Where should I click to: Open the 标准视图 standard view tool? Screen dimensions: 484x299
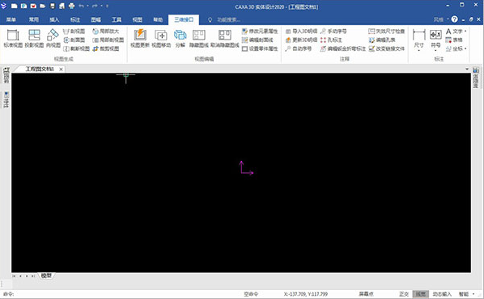coord(13,39)
